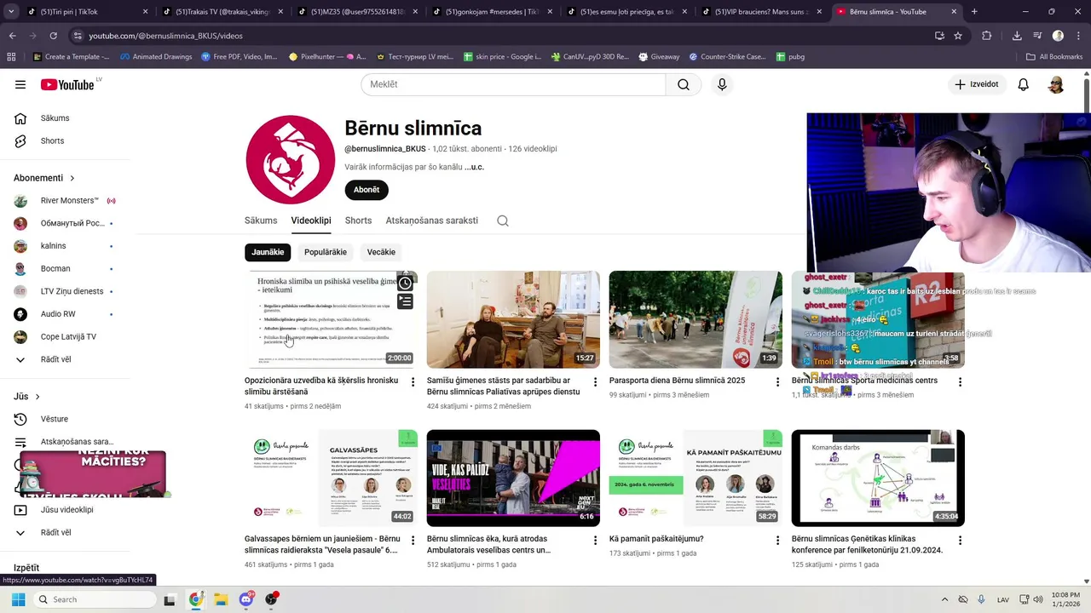Open options for Sporta medicīnas centrs video
The image size is (1091, 613).
point(960,381)
